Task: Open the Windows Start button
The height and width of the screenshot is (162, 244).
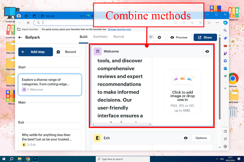Action: (x=4, y=159)
